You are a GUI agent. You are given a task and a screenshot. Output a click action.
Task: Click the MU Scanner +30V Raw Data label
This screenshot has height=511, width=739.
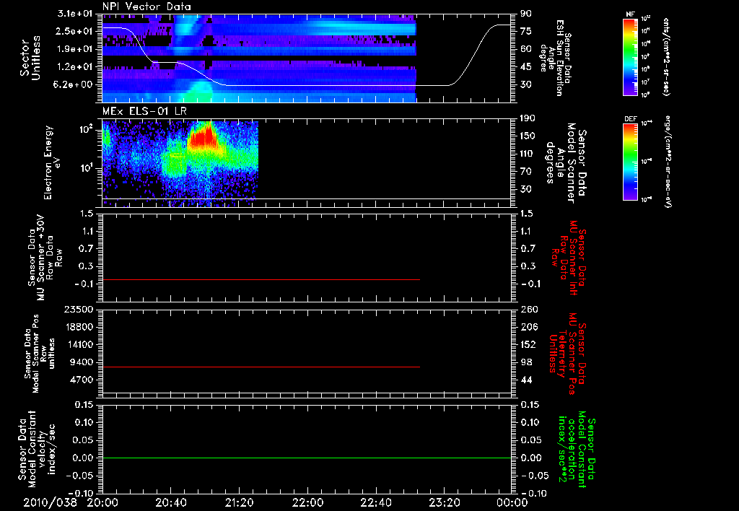pyautogui.click(x=45, y=258)
